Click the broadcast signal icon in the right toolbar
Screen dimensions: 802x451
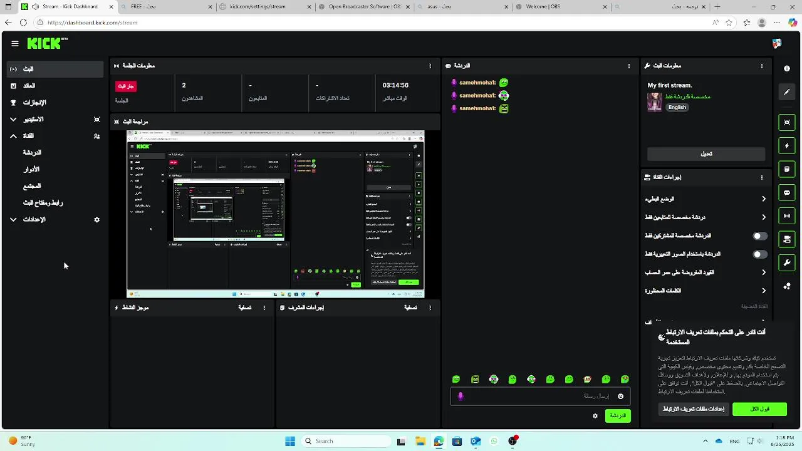coord(787,216)
